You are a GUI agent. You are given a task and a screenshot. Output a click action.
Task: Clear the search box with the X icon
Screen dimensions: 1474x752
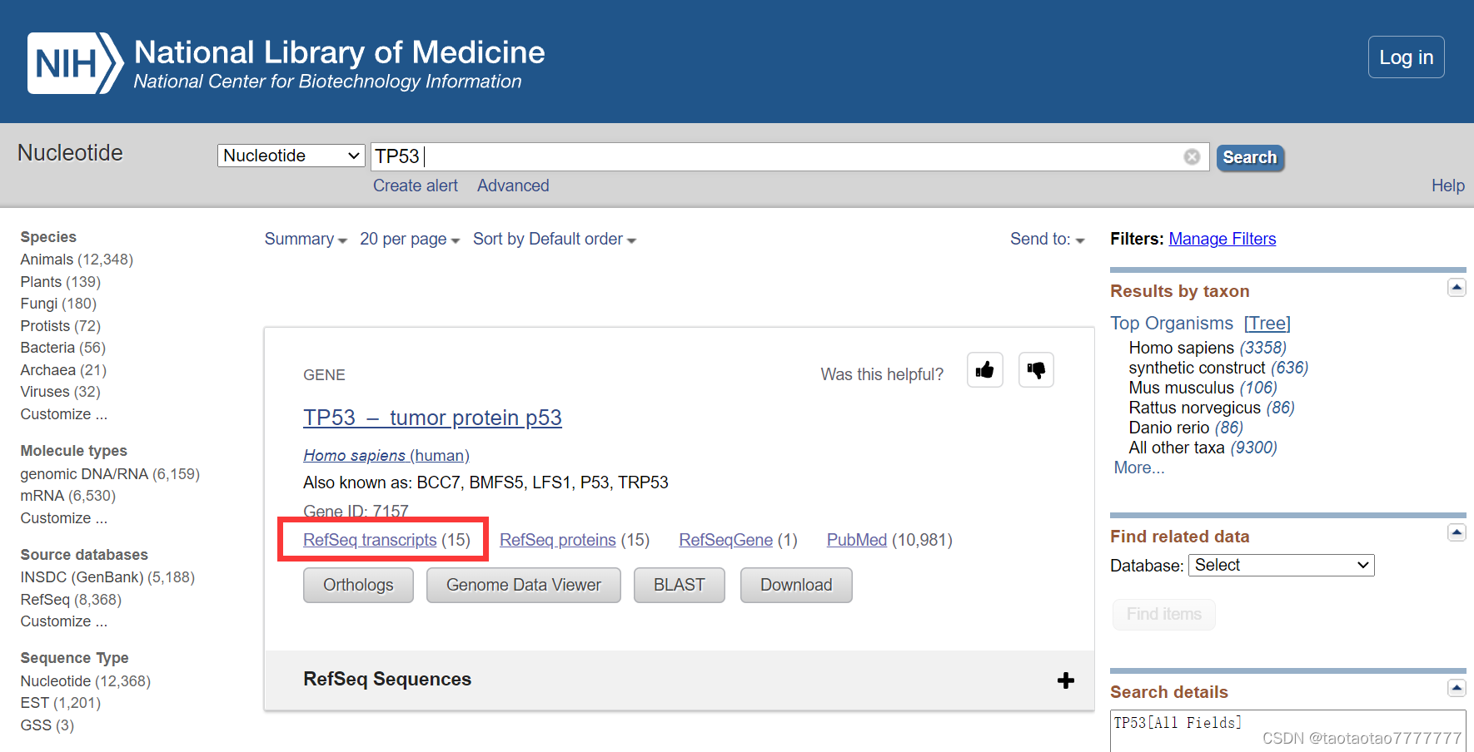pos(1192,156)
